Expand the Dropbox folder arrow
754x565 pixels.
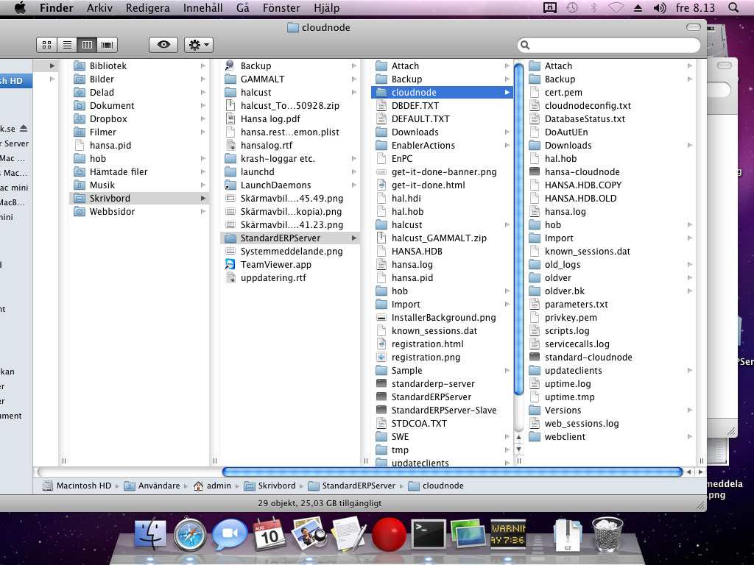click(203, 118)
